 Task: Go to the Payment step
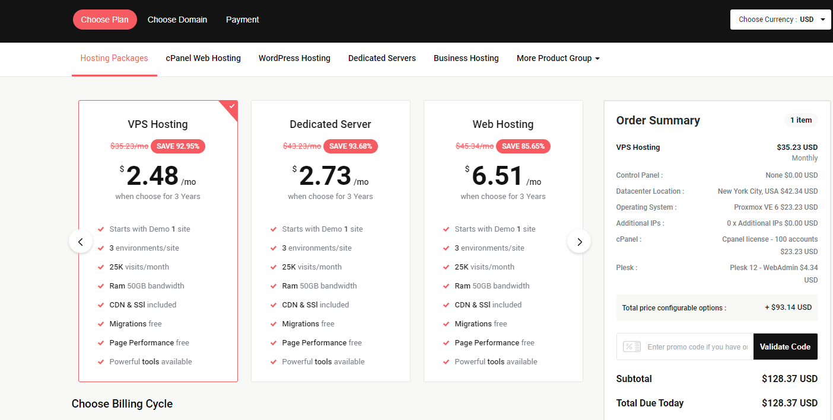242,20
